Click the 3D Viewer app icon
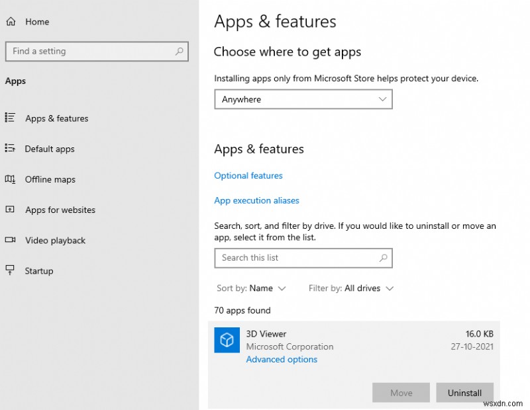 point(227,340)
